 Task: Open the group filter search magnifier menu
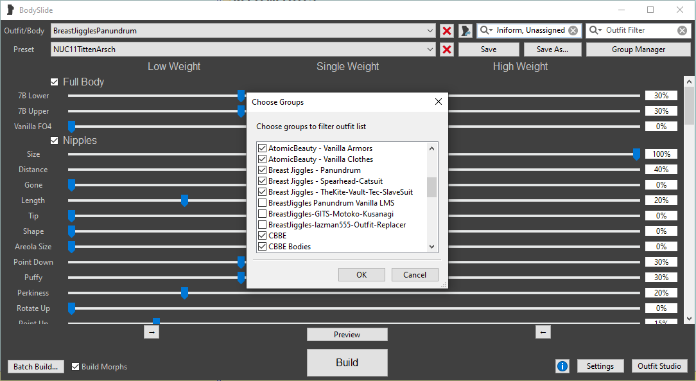[x=486, y=31]
